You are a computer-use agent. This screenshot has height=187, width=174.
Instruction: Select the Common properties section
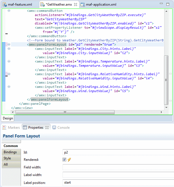[x=11, y=146]
